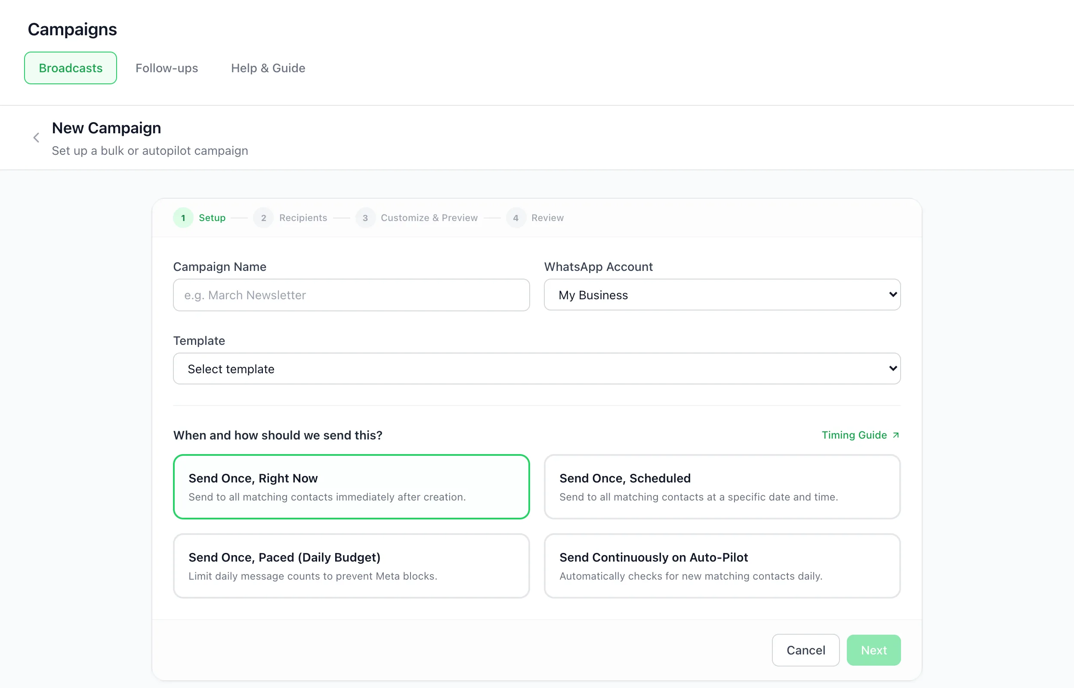
Task: Click the Campaigns page title
Action: pos(72,30)
